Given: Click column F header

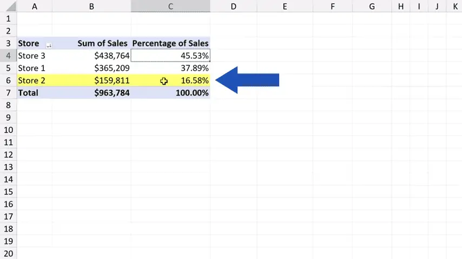Looking at the screenshot, I should (332, 6).
